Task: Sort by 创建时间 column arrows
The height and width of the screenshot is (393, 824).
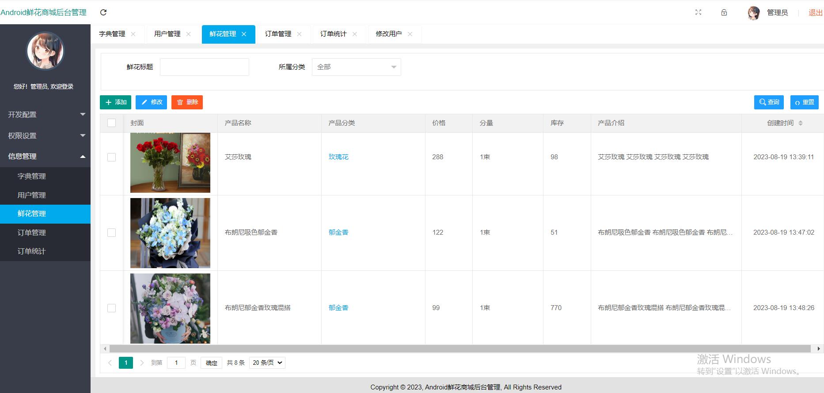Action: coord(801,123)
